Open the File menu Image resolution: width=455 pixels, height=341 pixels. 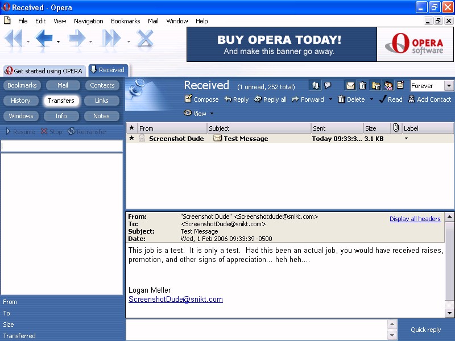coord(23,21)
